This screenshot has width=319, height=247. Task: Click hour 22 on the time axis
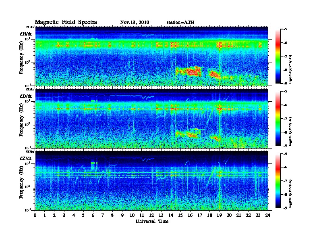click(249, 216)
